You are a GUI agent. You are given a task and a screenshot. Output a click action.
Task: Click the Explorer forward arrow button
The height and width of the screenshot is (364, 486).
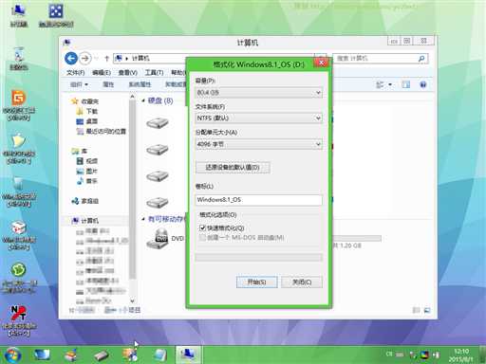84,58
